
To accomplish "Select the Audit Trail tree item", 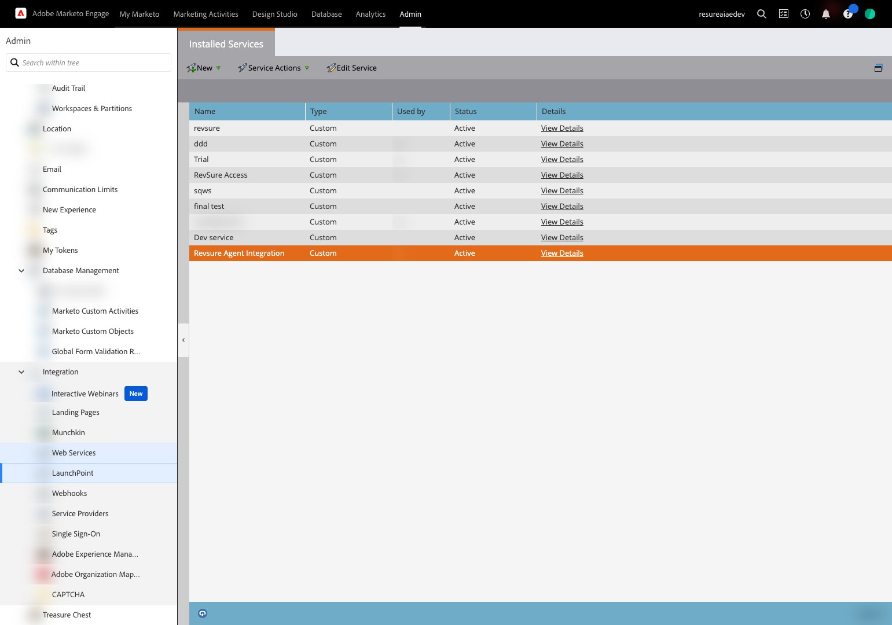I will [68, 88].
